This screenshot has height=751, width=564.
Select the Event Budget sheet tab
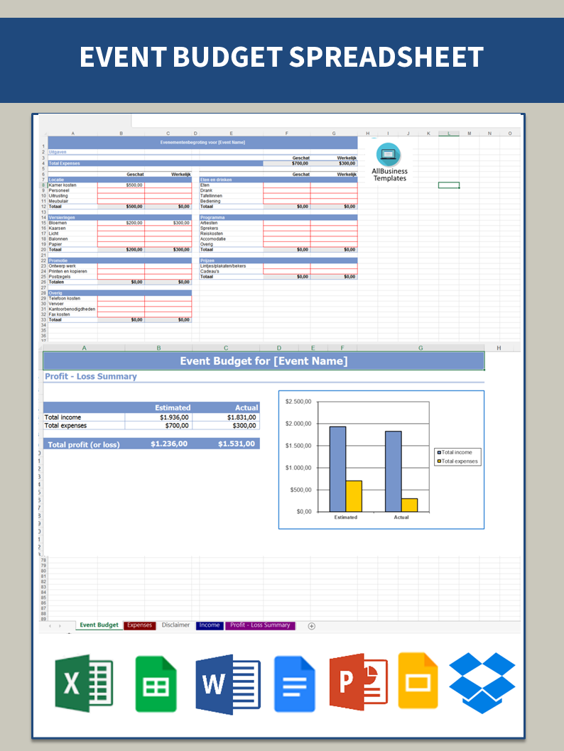[x=99, y=625]
